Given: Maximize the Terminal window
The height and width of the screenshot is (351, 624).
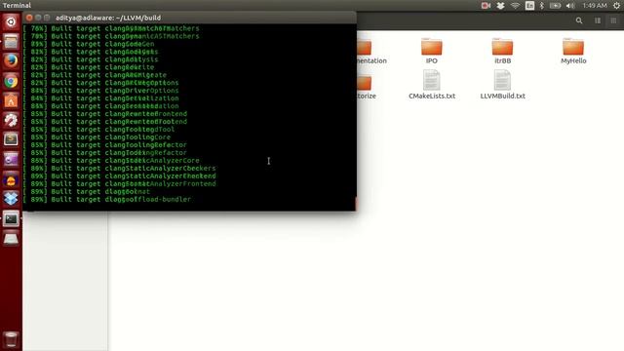Looking at the screenshot, I should click(47, 18).
